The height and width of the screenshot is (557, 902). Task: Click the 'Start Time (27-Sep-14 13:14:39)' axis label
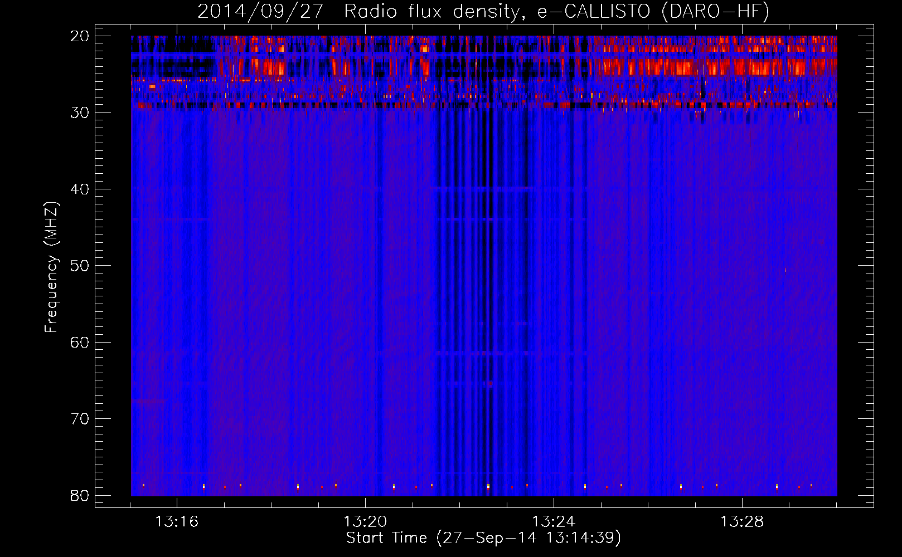[483, 538]
